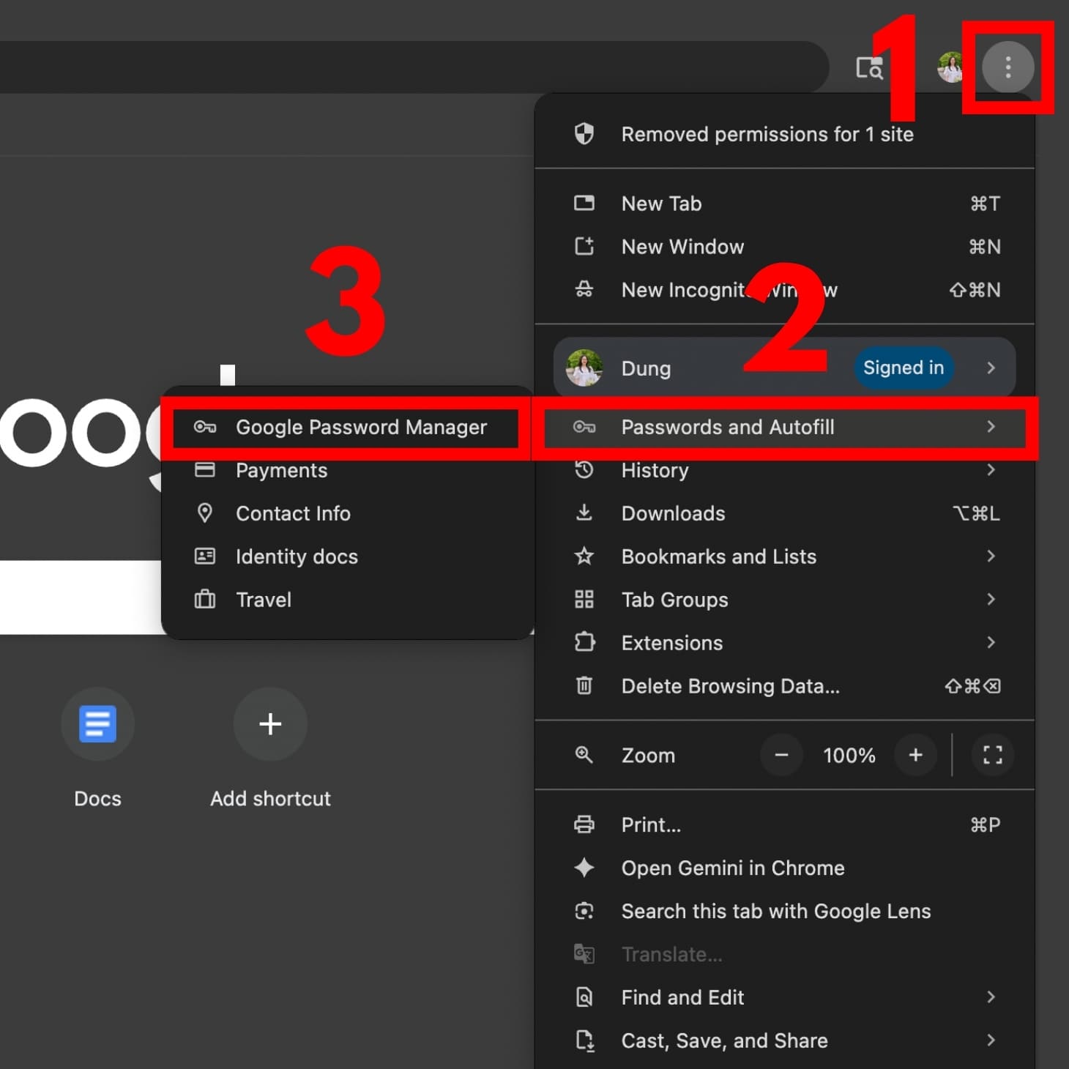
Task: Enter full screen via zoom row button
Action: coord(992,755)
